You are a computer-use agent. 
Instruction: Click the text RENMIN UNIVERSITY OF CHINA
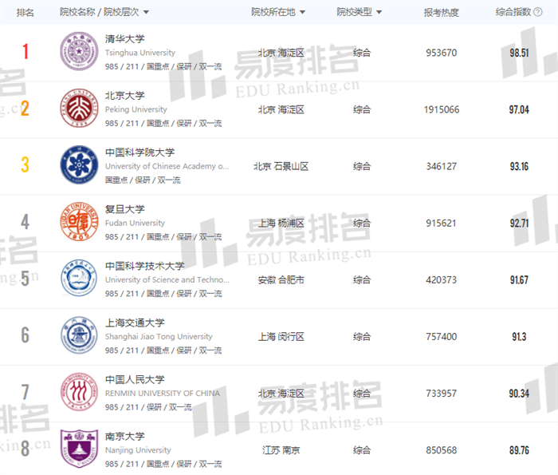[x=163, y=394]
